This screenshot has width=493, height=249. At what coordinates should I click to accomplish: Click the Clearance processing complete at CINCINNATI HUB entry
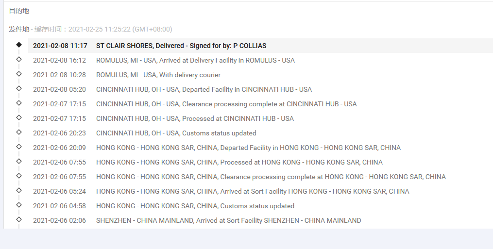(x=226, y=104)
